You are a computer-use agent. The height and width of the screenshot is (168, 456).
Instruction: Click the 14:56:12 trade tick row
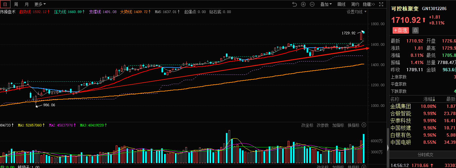coord(422,165)
